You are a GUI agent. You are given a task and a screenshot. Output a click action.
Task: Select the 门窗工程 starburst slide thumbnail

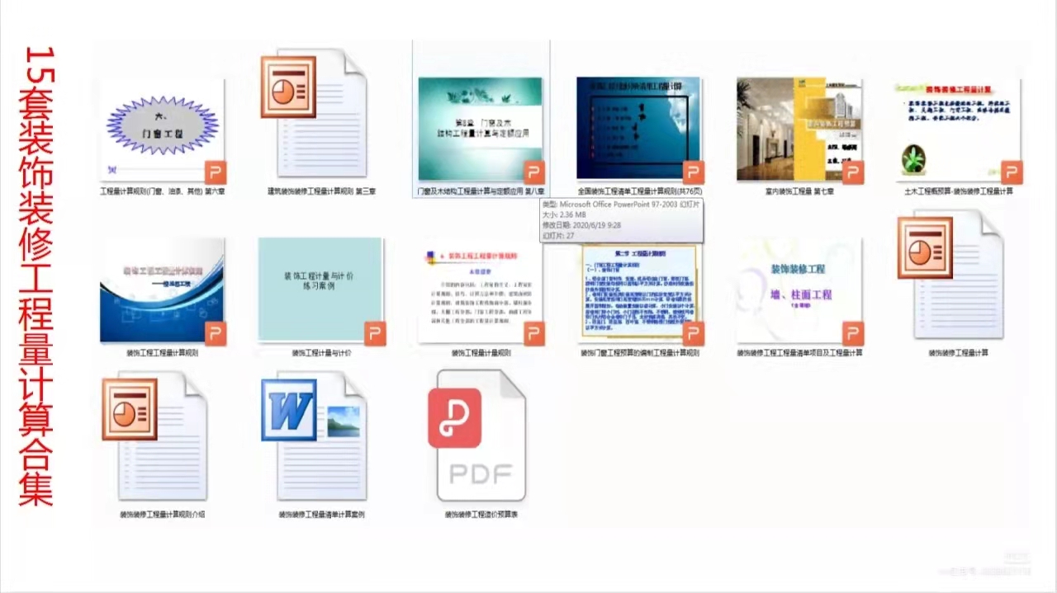tap(163, 130)
